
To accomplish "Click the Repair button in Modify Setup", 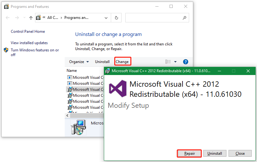I will [189, 153].
